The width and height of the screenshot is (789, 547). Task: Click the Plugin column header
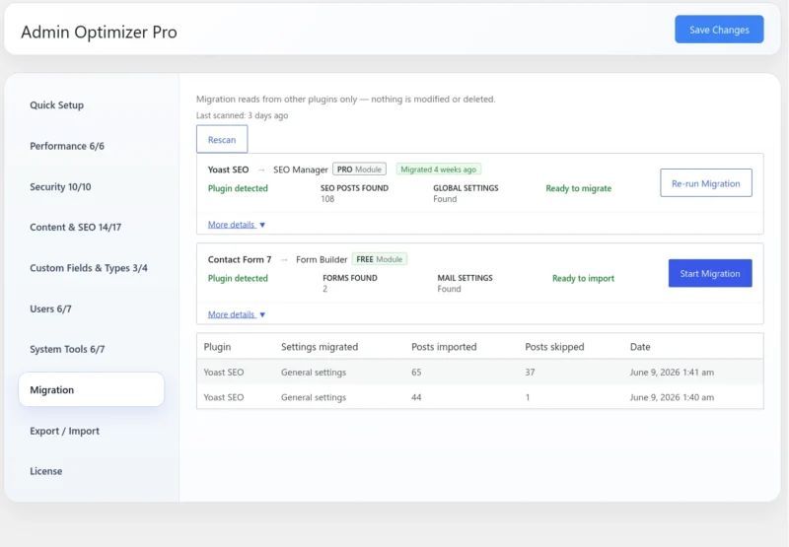coord(217,346)
